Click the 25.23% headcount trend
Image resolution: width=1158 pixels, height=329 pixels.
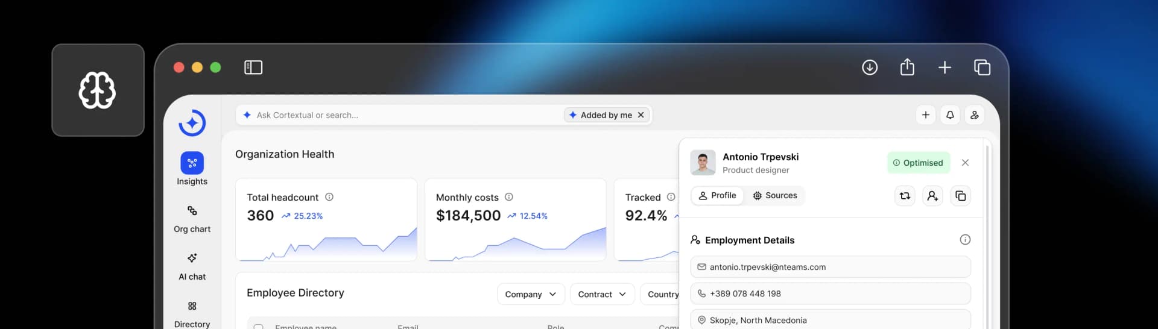(302, 216)
